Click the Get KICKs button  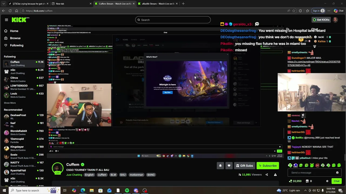(321, 20)
